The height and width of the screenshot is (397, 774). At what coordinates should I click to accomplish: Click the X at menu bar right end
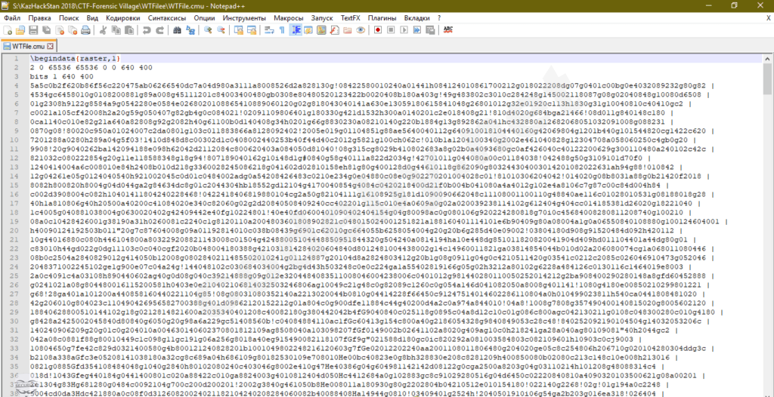(768, 18)
